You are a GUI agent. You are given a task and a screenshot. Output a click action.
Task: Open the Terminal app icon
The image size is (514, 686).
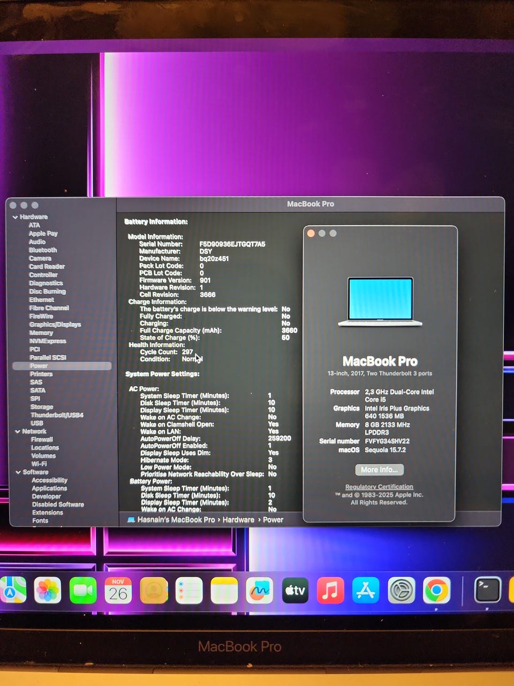coord(487,590)
